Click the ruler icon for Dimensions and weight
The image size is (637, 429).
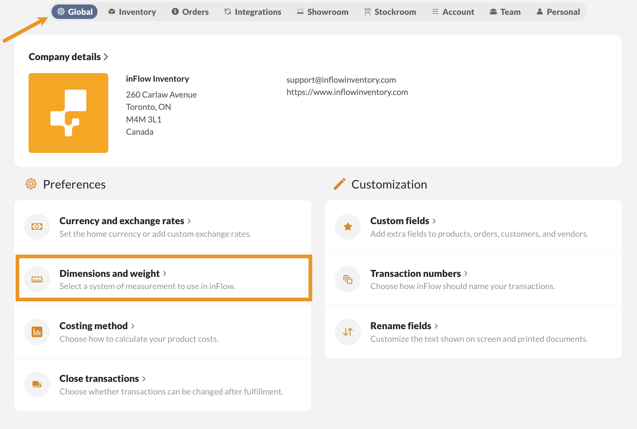(x=37, y=279)
